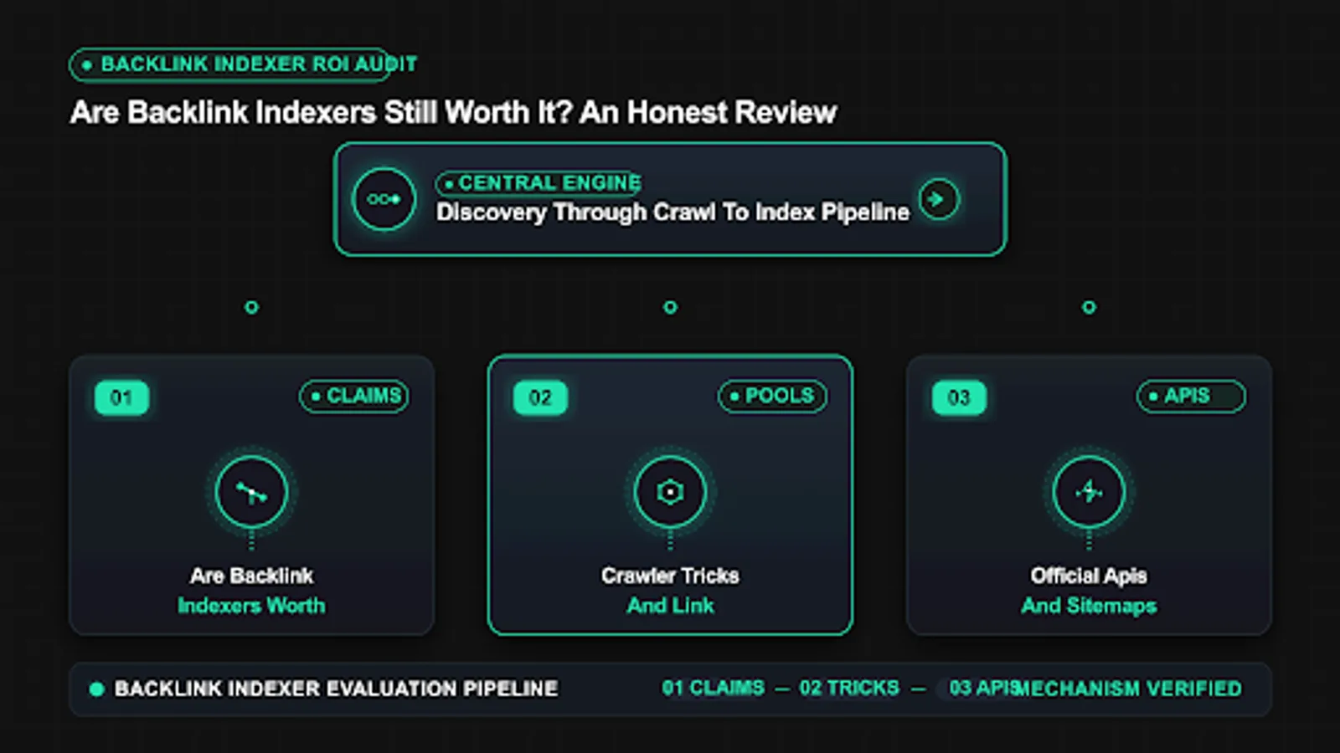The width and height of the screenshot is (1340, 753).
Task: Click the connector dot above card 03
Action: tap(1089, 307)
